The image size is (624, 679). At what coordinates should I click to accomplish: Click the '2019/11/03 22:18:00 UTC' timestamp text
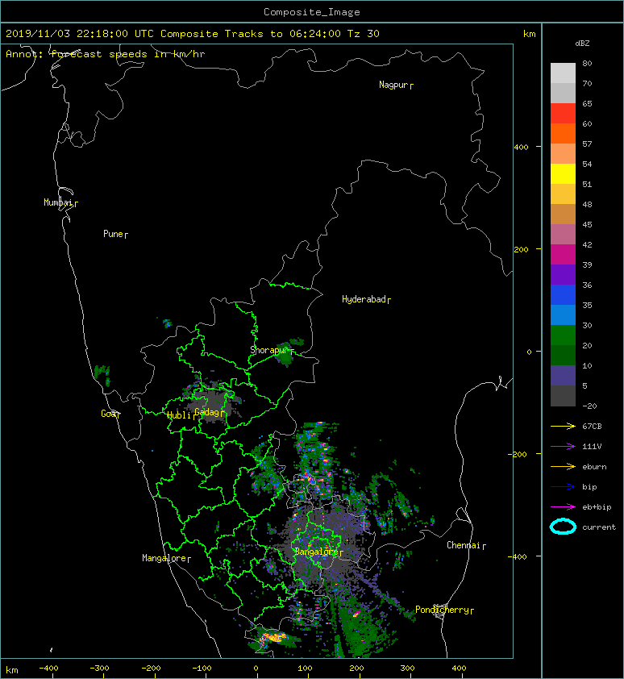[x=80, y=34]
